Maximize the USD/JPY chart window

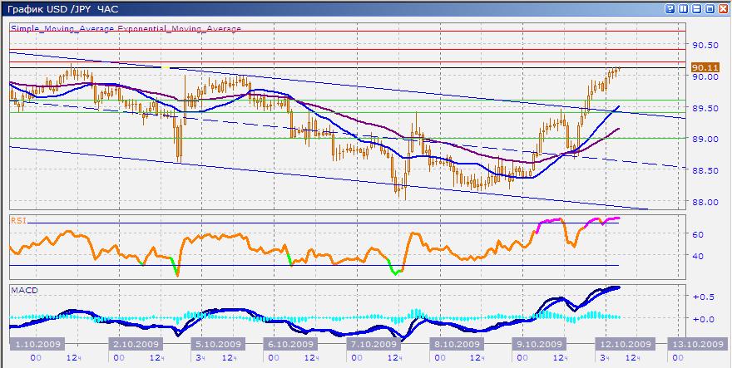tap(710, 8)
